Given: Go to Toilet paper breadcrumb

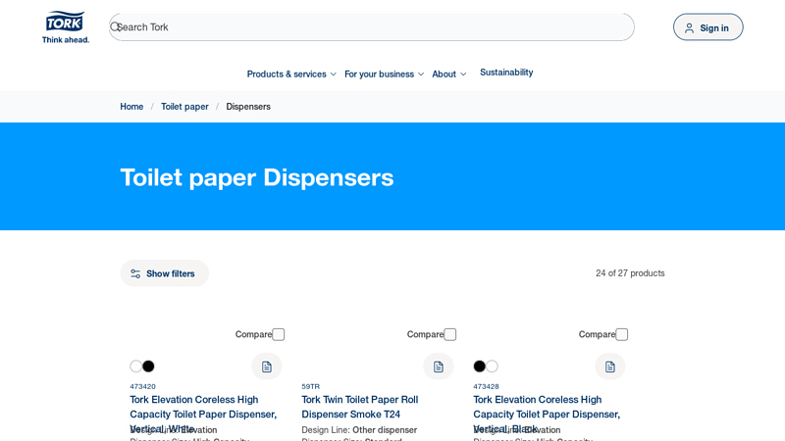Looking at the screenshot, I should pyautogui.click(x=184, y=107).
